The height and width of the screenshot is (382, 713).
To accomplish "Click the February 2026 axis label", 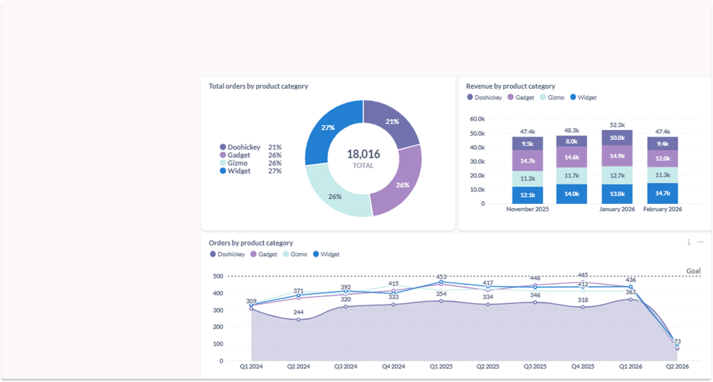I will 663,209.
